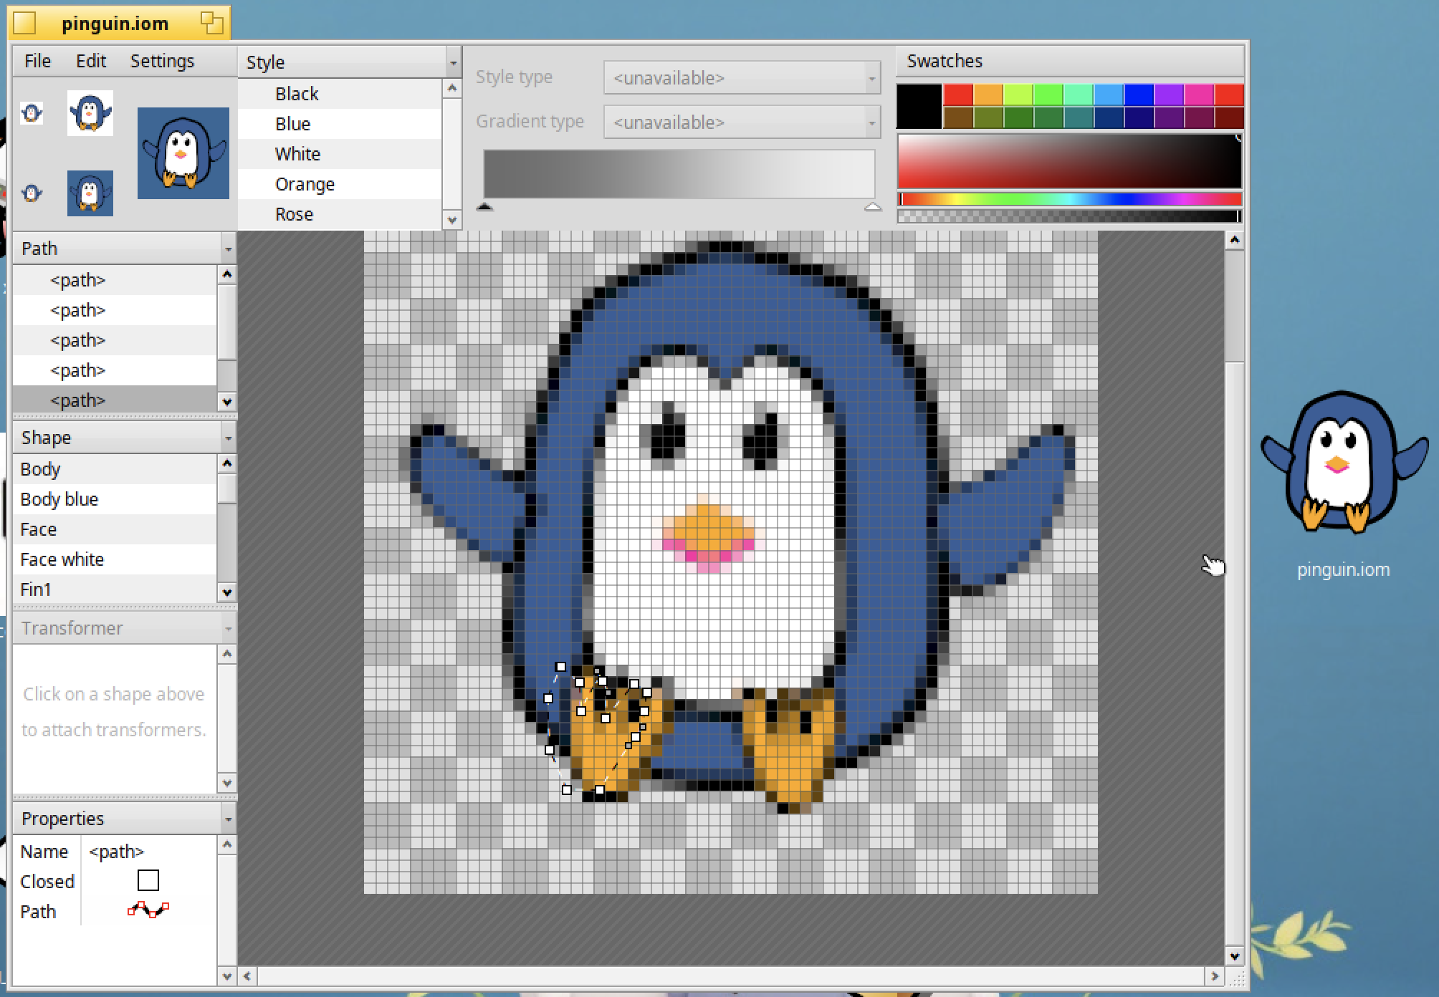Open the File menu
Screen dimensions: 1439x997
(37, 61)
